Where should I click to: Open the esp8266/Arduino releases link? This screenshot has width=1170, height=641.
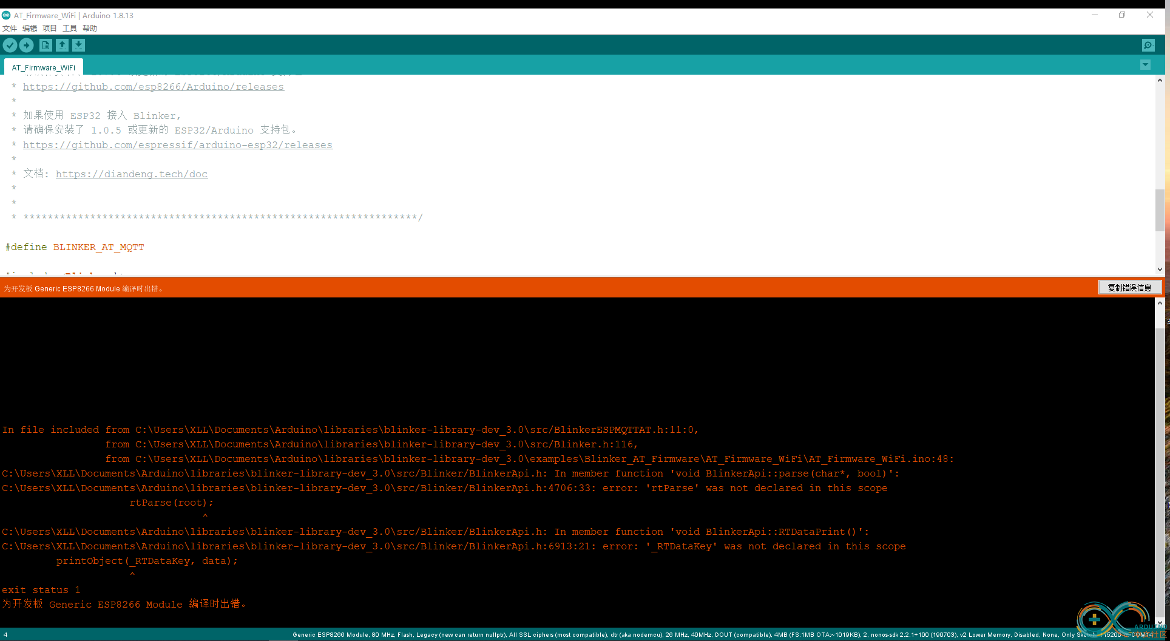[x=154, y=87]
